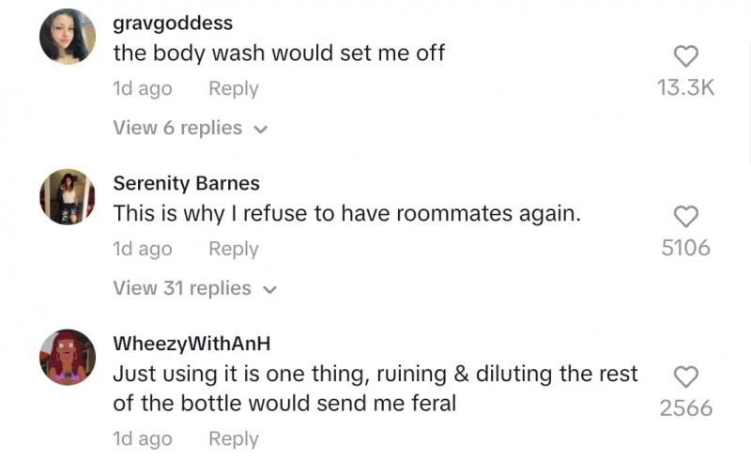Image resolution: width=751 pixels, height=460 pixels.
Task: Like WheezyWithAnH's diluting bottle comment
Action: coord(686,376)
